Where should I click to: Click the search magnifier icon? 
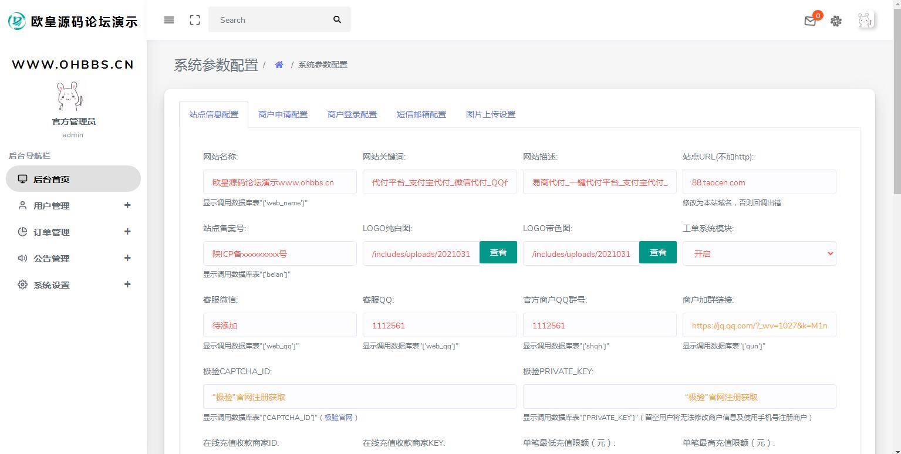(337, 19)
